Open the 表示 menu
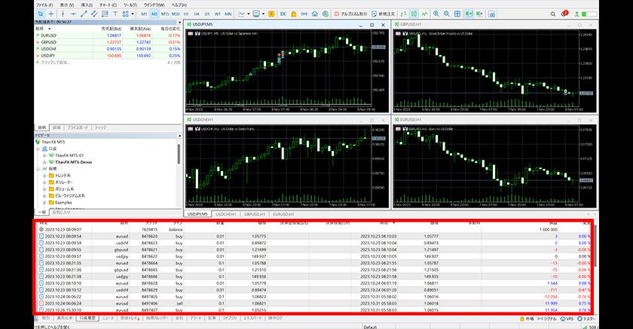633x329 pixels. pyautogui.click(x=66, y=5)
